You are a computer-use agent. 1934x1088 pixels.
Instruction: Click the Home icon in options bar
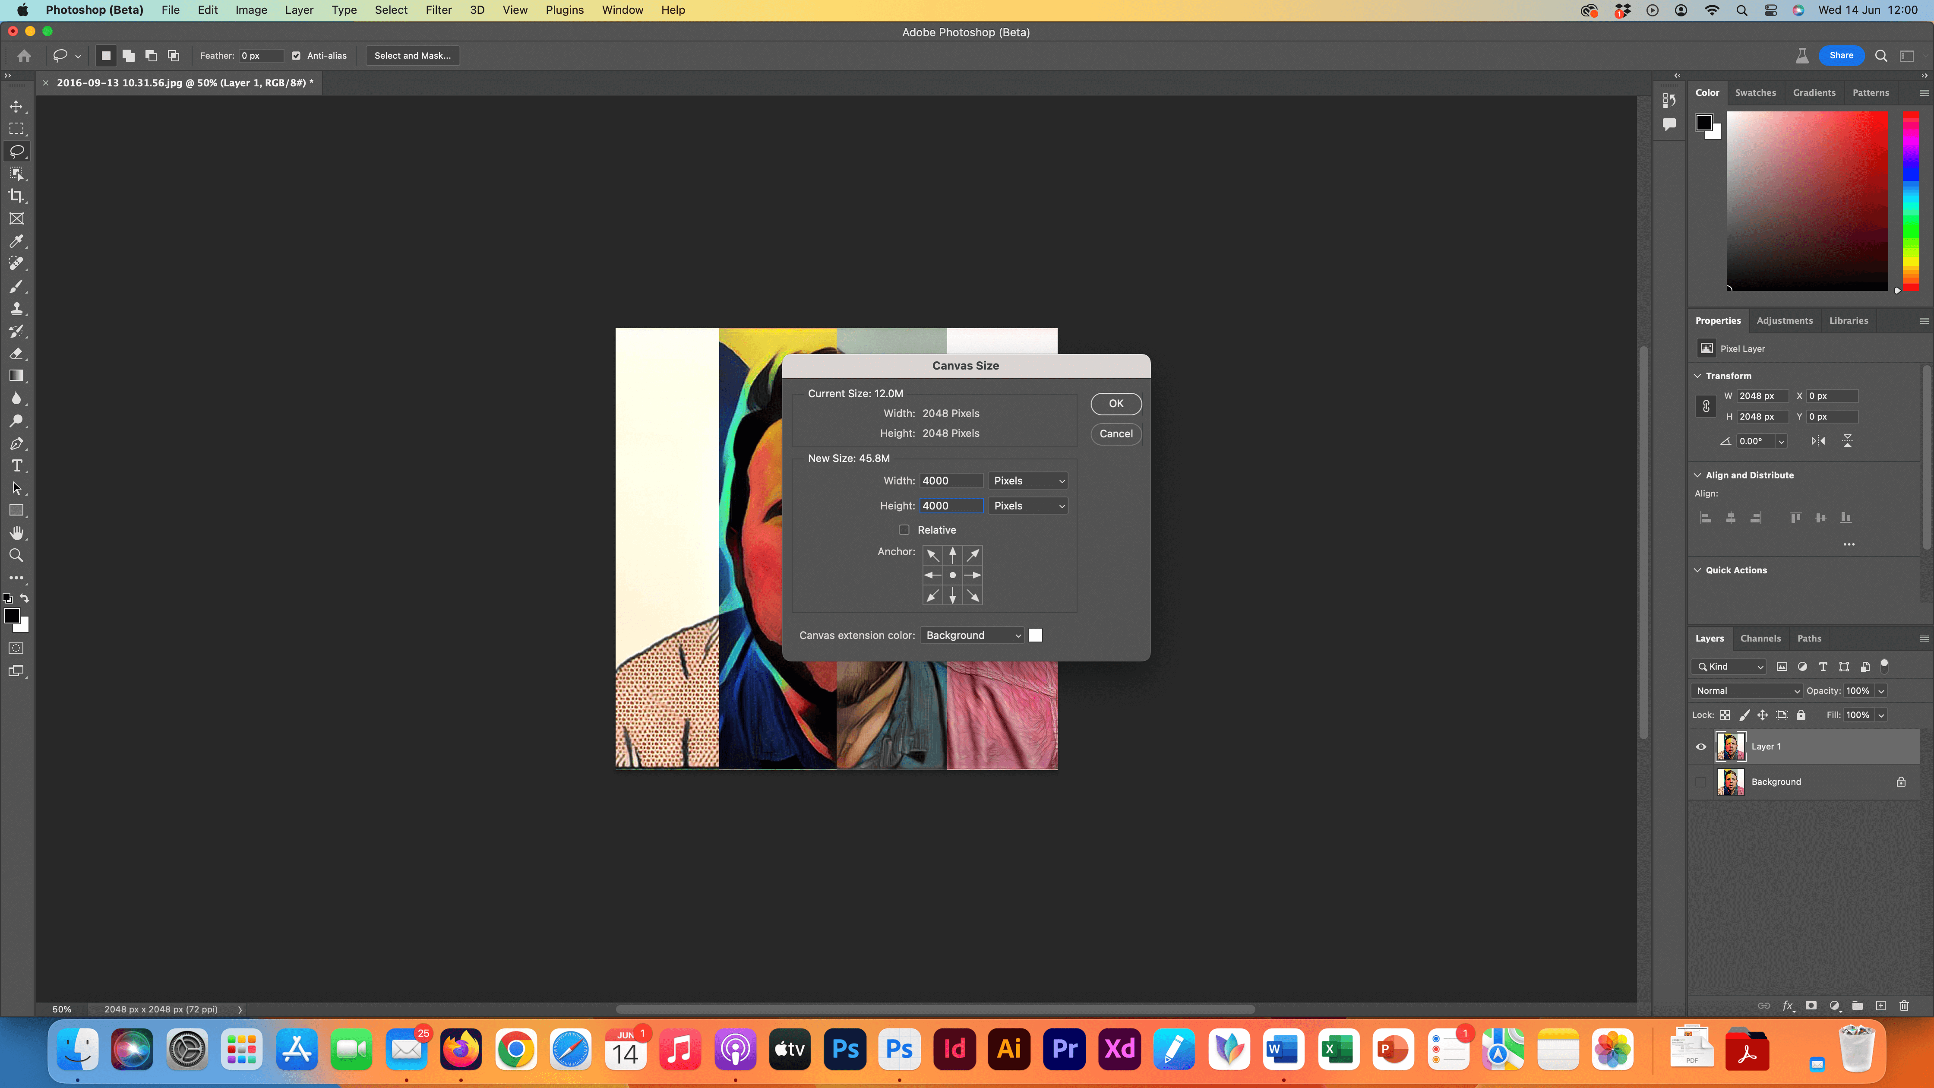pyautogui.click(x=24, y=56)
